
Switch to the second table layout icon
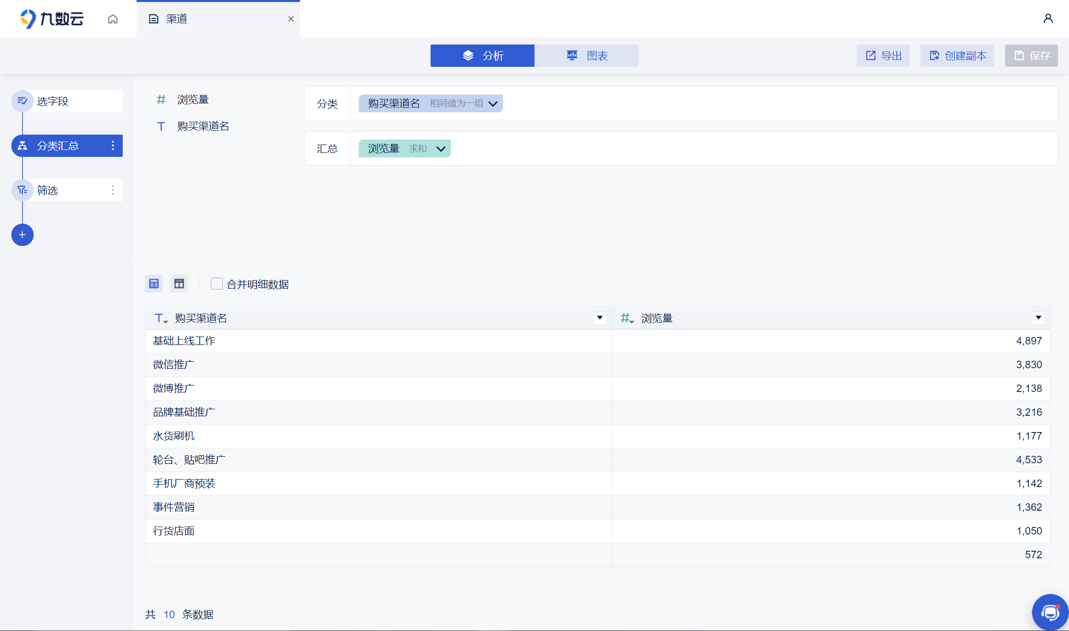click(x=179, y=284)
